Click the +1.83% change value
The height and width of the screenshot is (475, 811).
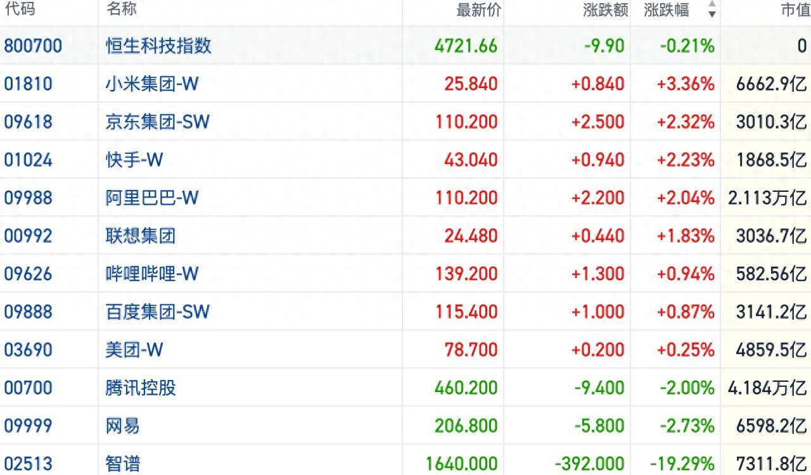click(686, 236)
